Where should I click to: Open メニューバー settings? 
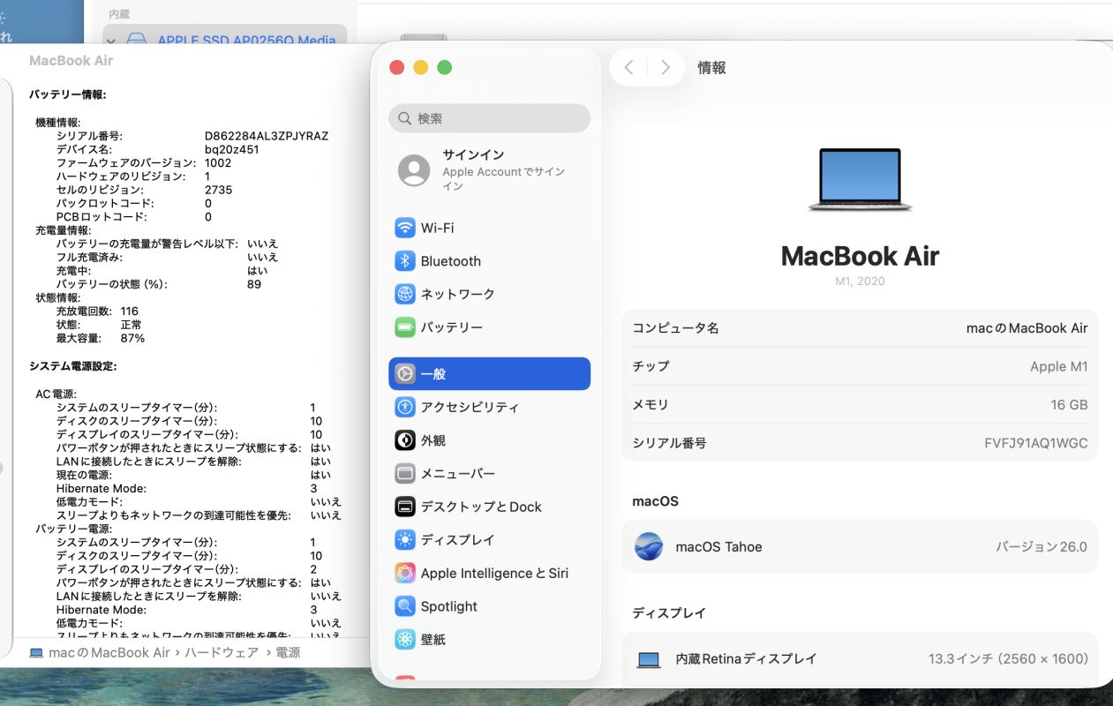coord(457,474)
